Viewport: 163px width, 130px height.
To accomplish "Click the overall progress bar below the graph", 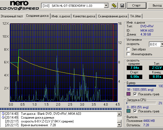I will click(61, 109).
